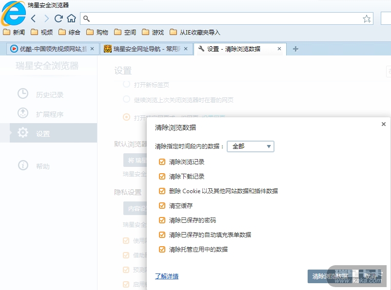Click the search magnifier in address bar
Screen dimensions: 391x290
pos(86,18)
